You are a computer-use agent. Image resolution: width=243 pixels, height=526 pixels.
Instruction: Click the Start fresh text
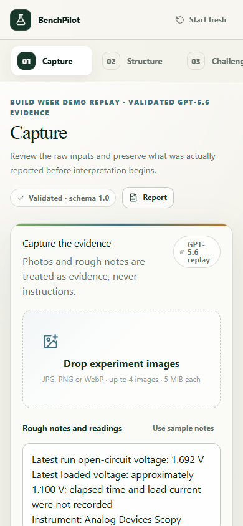207,20
